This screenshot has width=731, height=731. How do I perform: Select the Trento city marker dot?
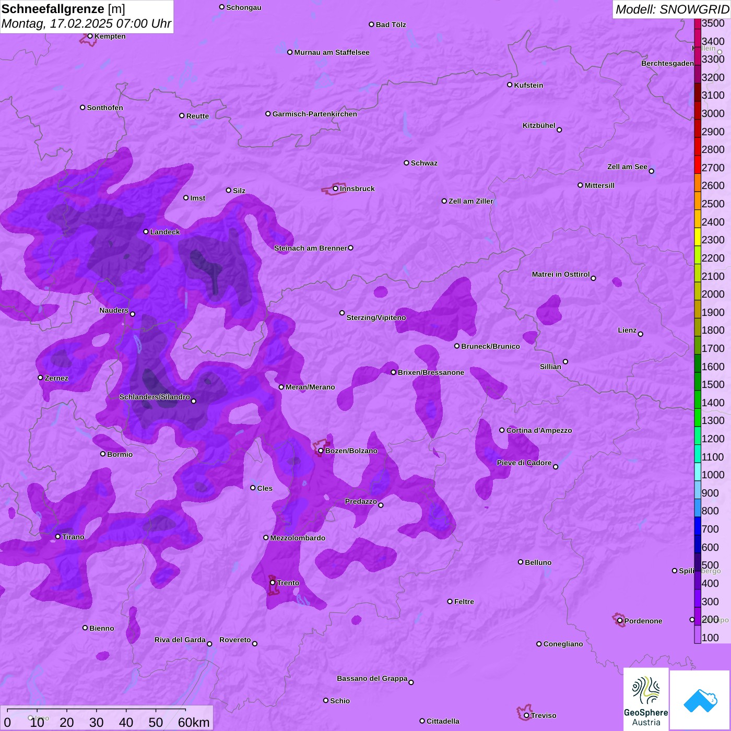[273, 583]
